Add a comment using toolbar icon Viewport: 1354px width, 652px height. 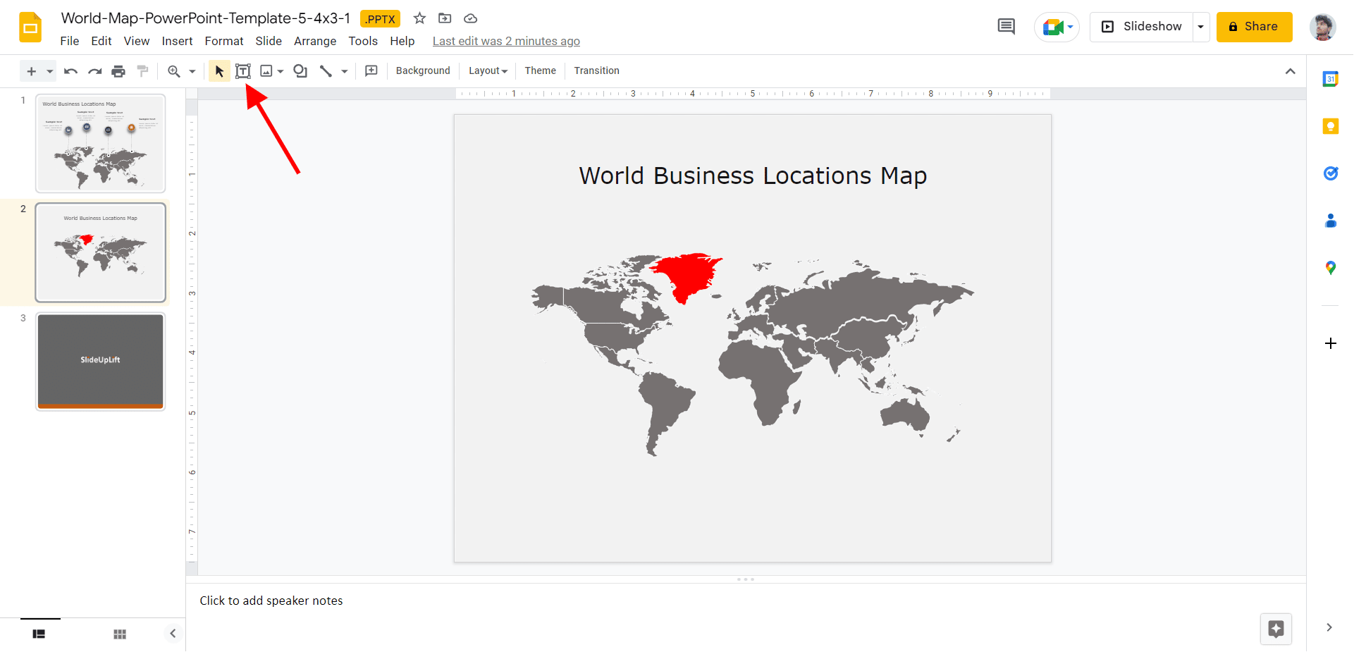371,71
